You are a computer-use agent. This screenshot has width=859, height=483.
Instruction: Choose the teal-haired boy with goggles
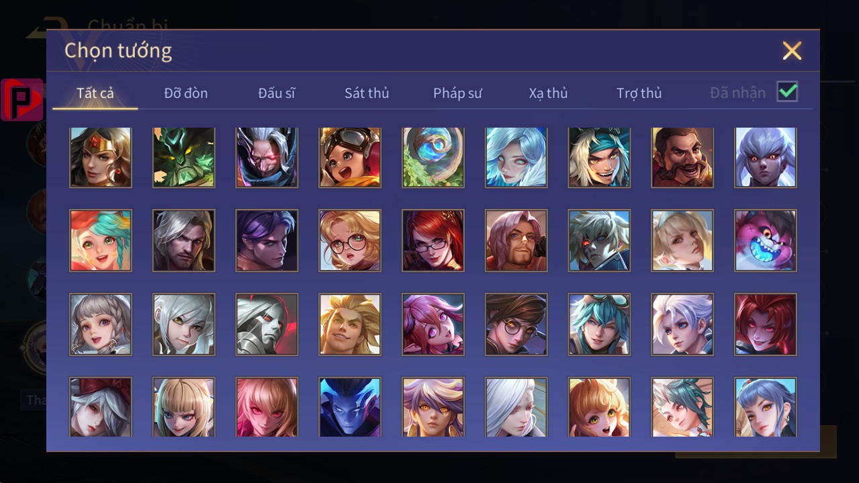599,324
